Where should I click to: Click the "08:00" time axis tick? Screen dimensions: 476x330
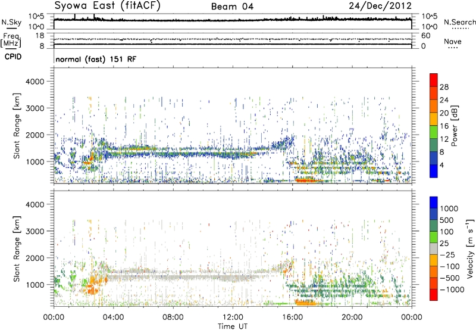pyautogui.click(x=173, y=317)
